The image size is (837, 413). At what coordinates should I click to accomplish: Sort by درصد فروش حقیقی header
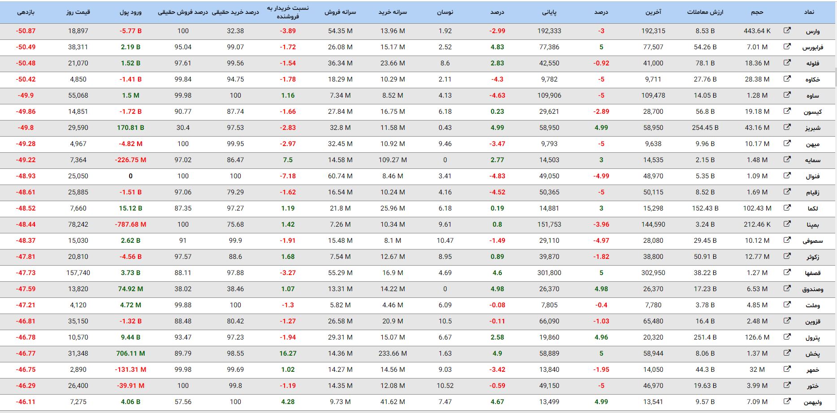tap(183, 12)
